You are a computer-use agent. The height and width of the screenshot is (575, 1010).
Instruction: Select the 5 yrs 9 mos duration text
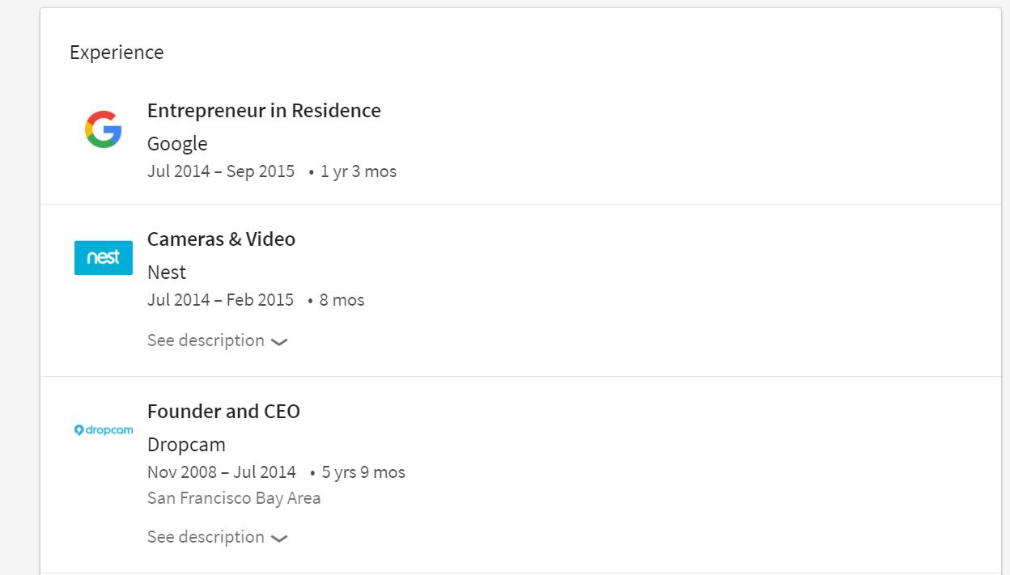pyautogui.click(x=363, y=472)
